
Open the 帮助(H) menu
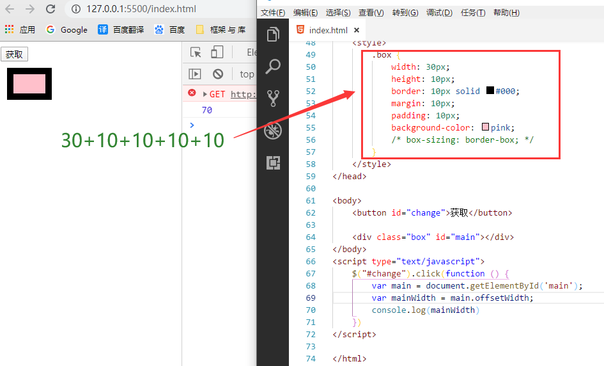[x=507, y=13]
